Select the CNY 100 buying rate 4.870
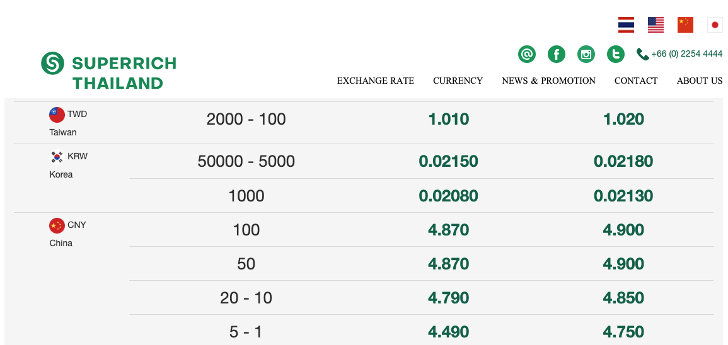The image size is (728, 345). (x=448, y=230)
